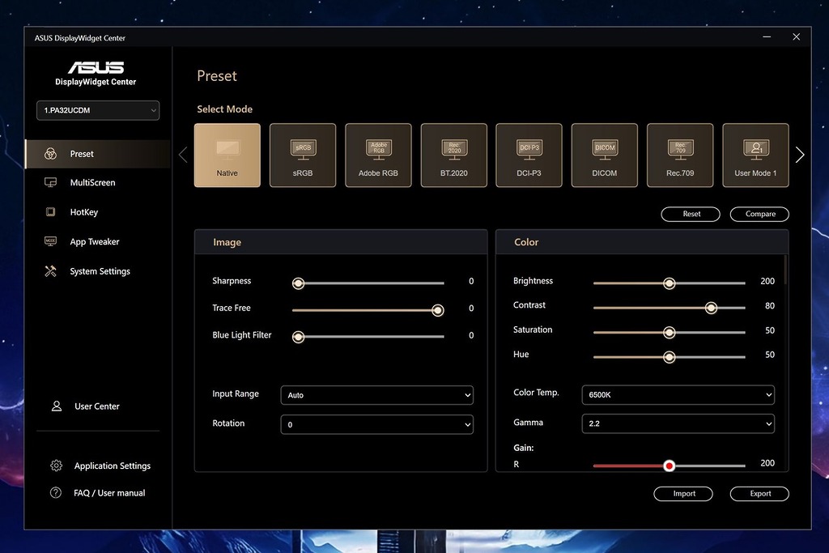Switch to BT.2020 preset mode
The height and width of the screenshot is (553, 829).
click(x=454, y=155)
